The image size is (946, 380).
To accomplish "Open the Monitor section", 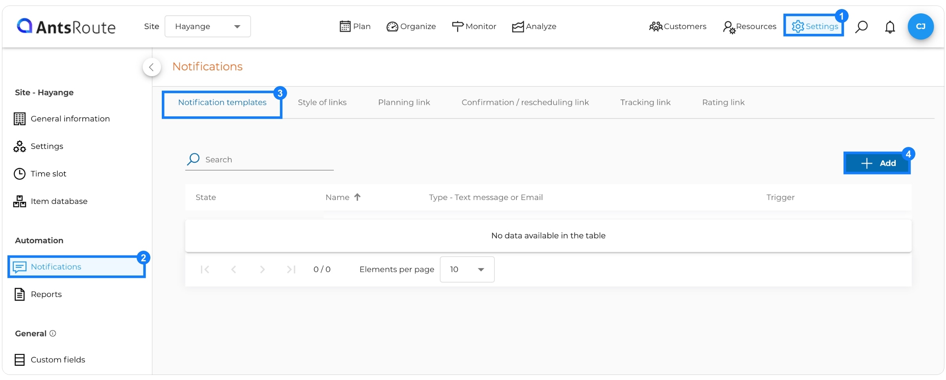I will coord(474,26).
